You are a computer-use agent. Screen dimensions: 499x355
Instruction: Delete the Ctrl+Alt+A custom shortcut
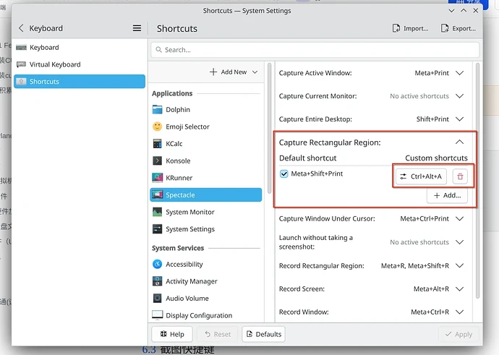click(x=460, y=176)
